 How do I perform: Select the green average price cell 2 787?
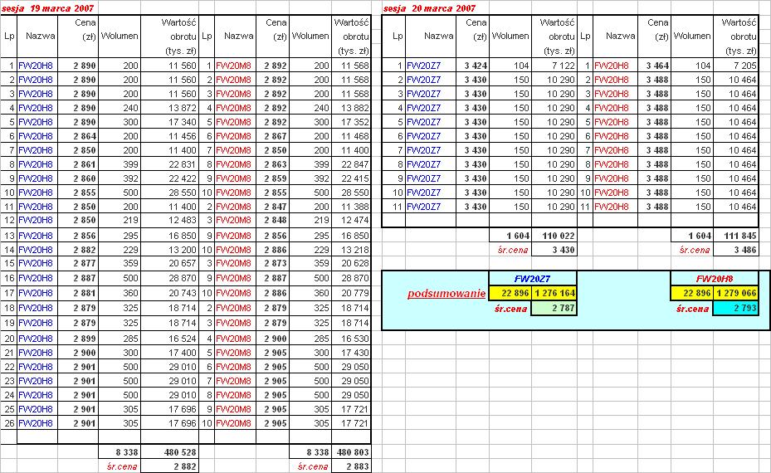(x=554, y=309)
